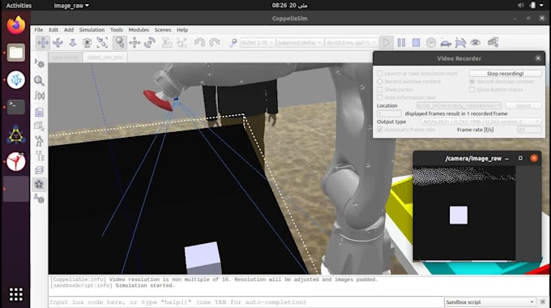The width and height of the screenshot is (551, 308).
Task: Toggle Launch at next simulation start checkbox
Action: pyautogui.click(x=379, y=74)
